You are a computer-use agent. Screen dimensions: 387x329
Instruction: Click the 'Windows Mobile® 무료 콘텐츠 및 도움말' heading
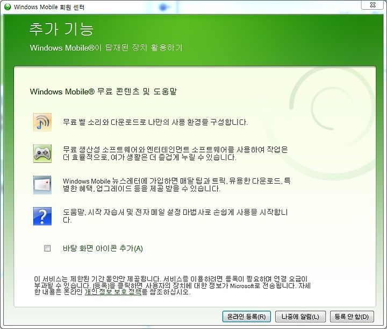click(x=103, y=92)
